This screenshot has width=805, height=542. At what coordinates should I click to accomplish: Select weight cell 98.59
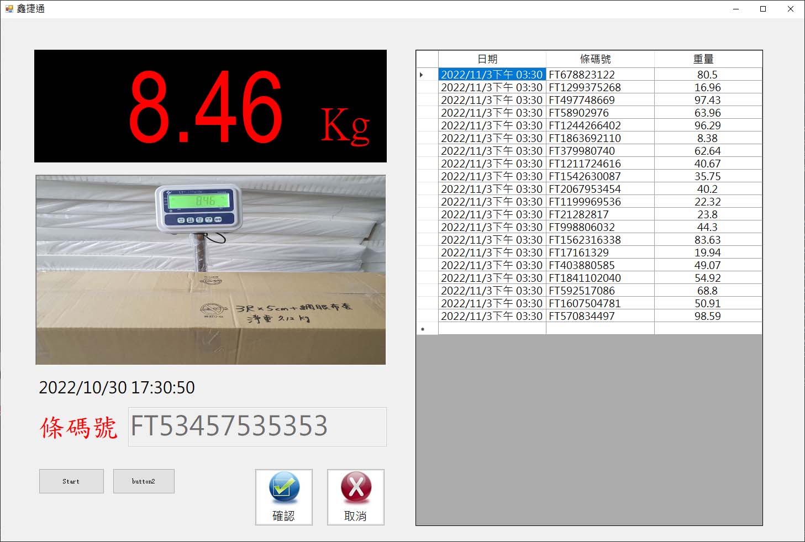(708, 316)
